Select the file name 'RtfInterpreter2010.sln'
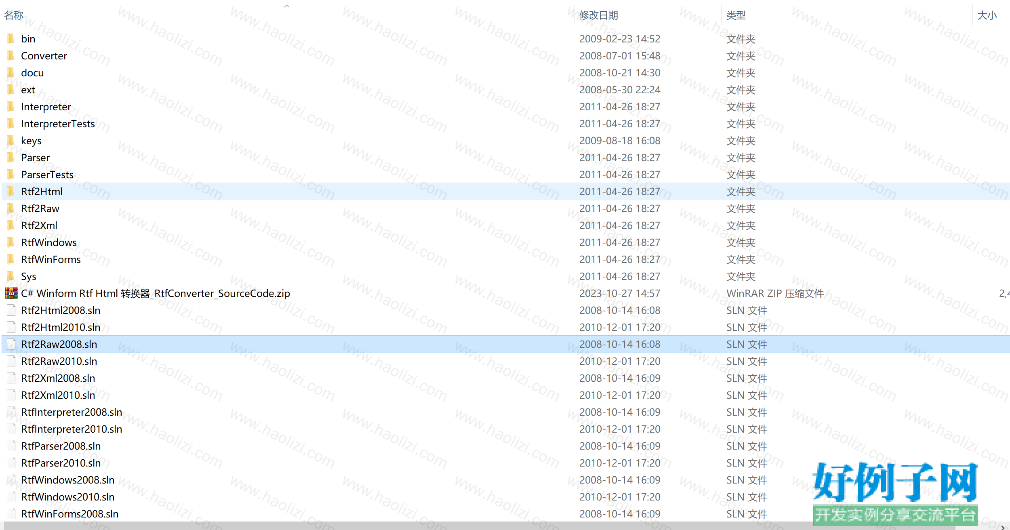This screenshot has width=1010, height=530. click(72, 429)
